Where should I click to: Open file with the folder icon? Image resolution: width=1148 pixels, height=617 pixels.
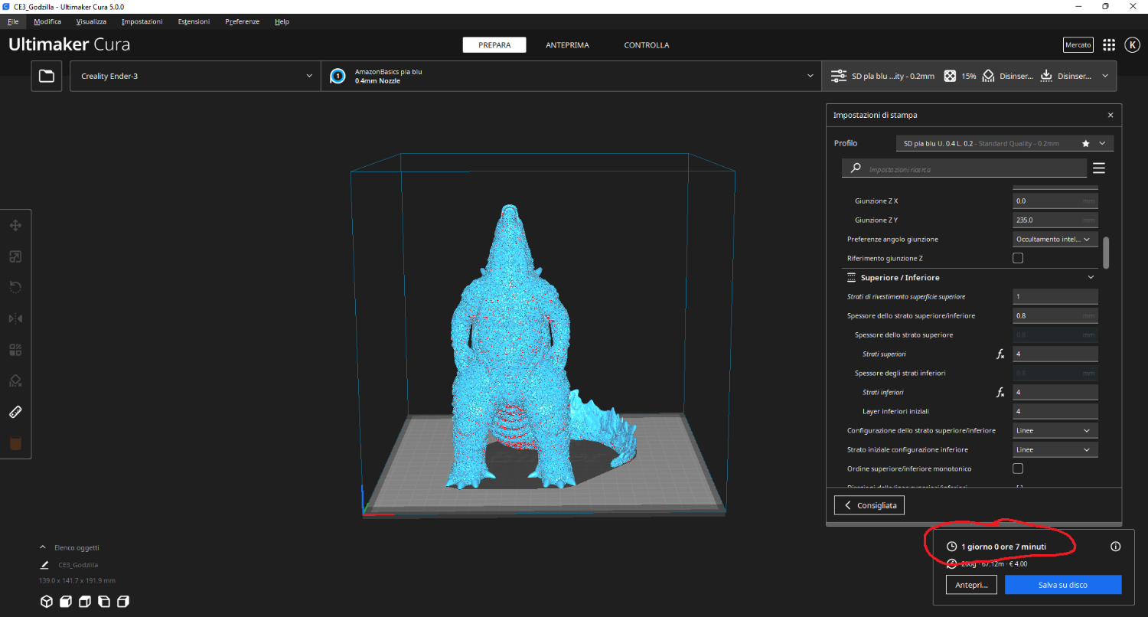pos(47,76)
